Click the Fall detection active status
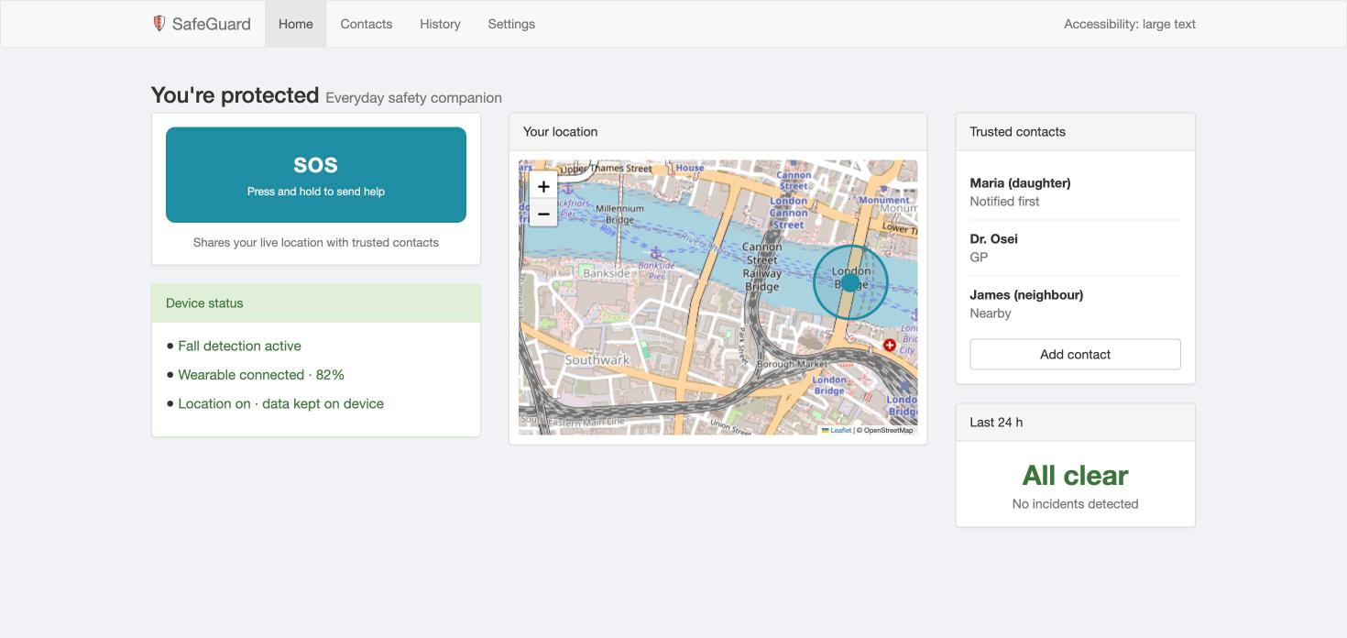 pyautogui.click(x=239, y=346)
